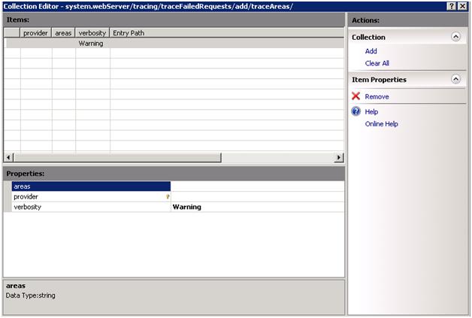Click the Entry Path column header
Viewport: 472px width, 318px height.
pos(227,33)
